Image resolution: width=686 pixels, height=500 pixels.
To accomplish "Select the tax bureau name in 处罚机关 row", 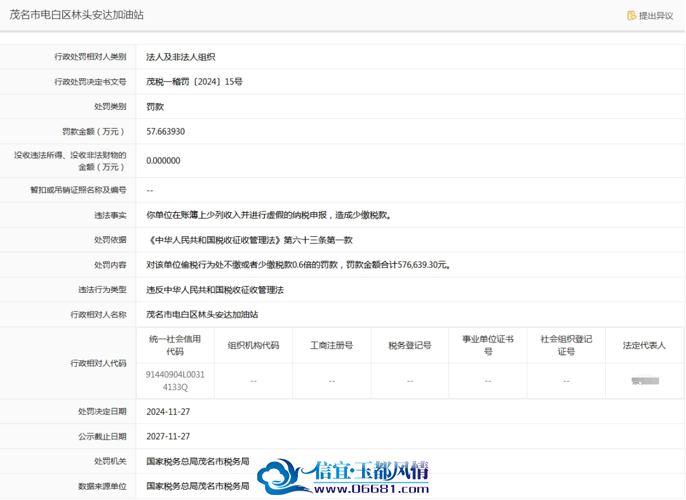I will pyautogui.click(x=198, y=461).
